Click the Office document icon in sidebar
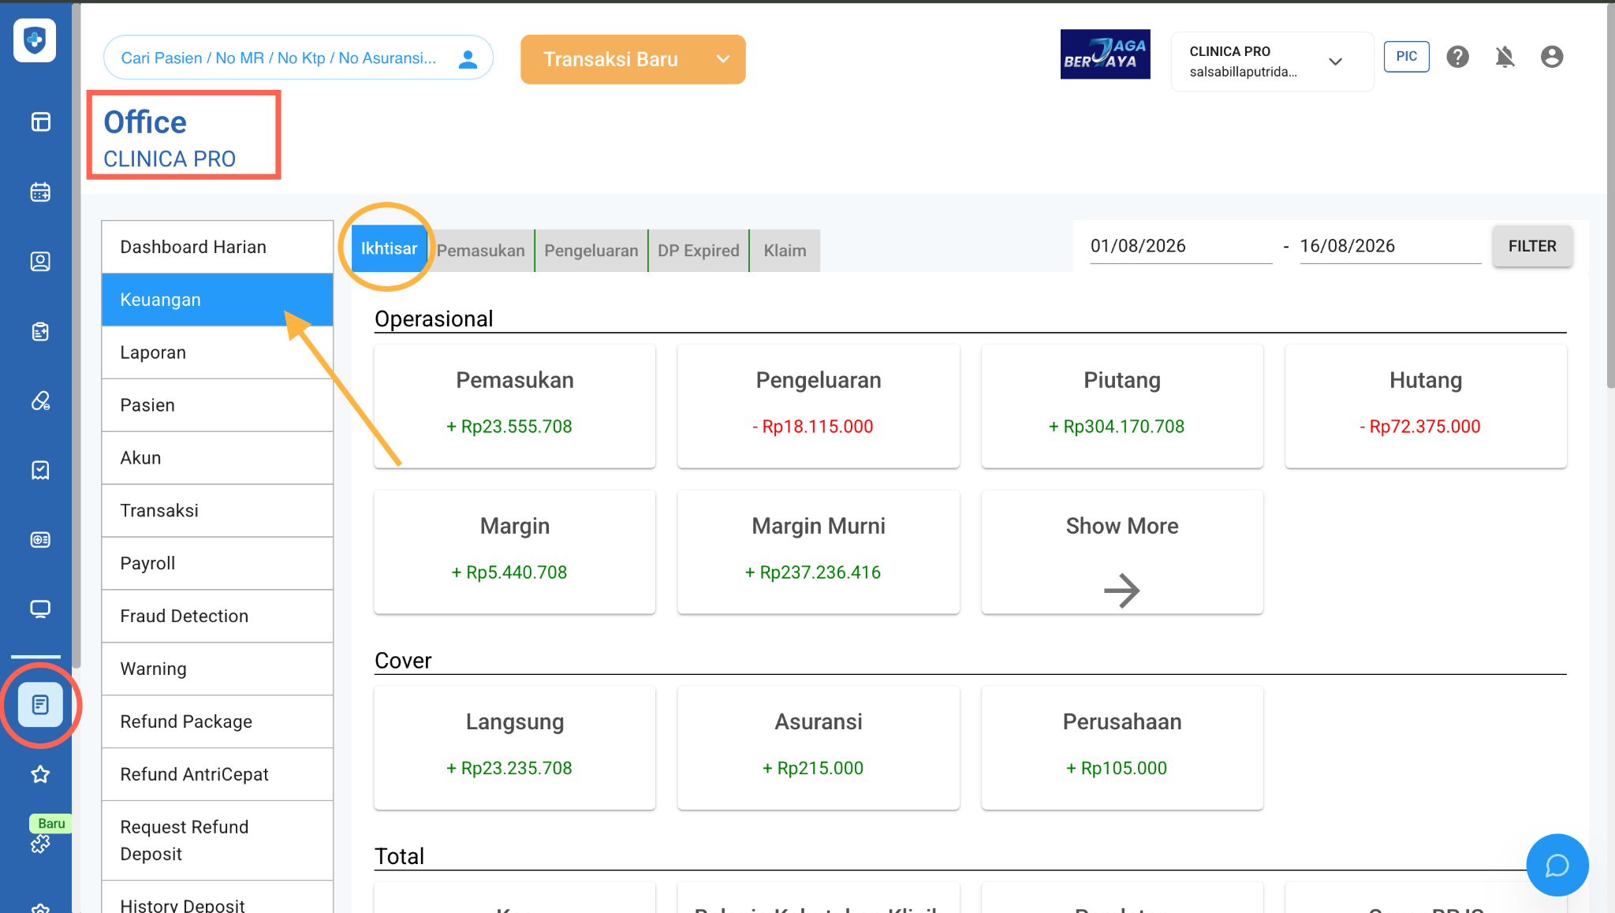The image size is (1615, 913). [40, 704]
